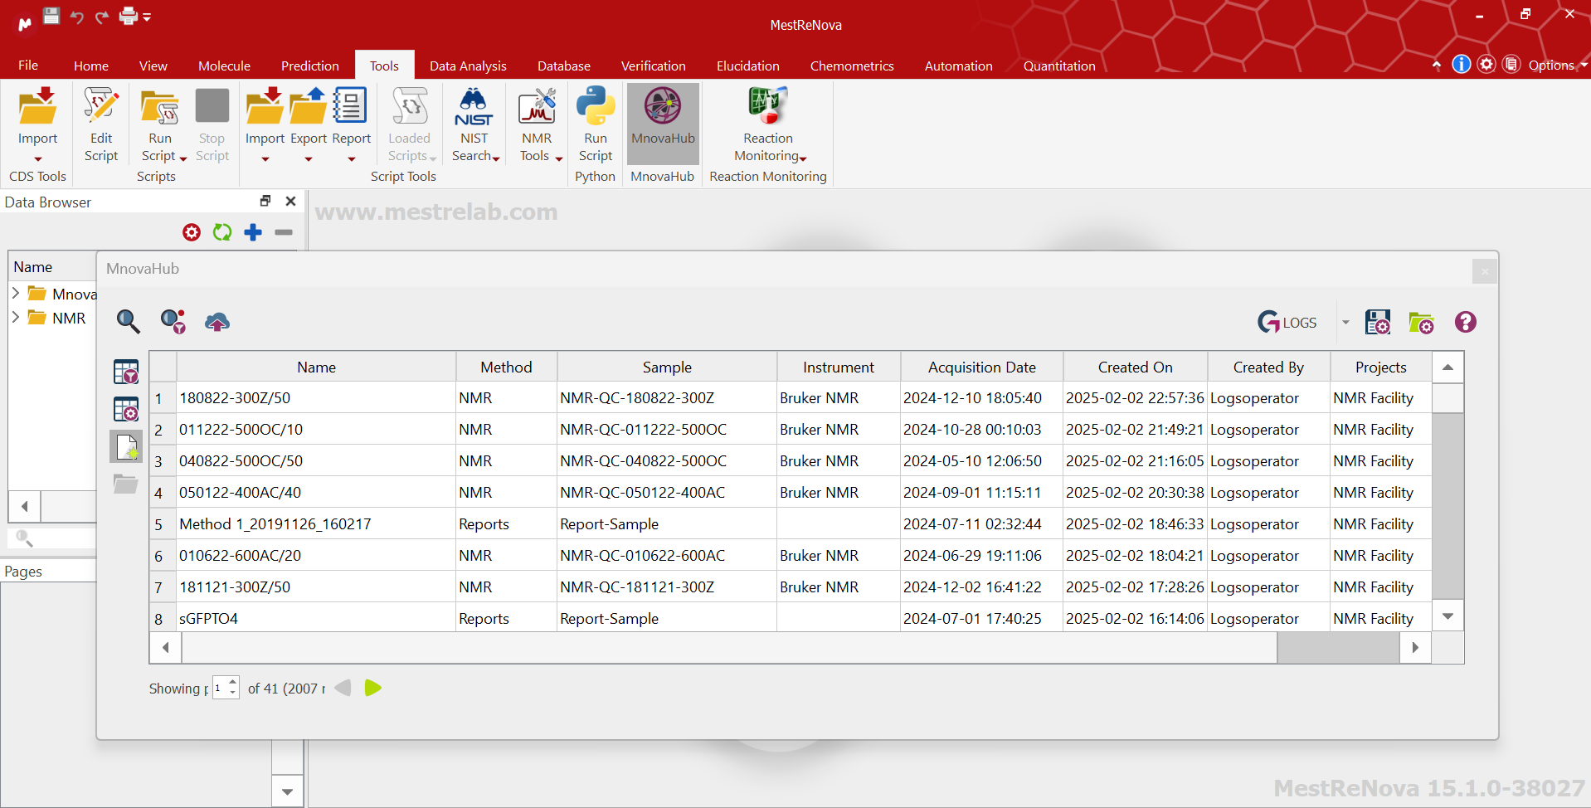
Task: Click the folder settings icon in MnovaHub
Action: pyautogui.click(x=1421, y=322)
